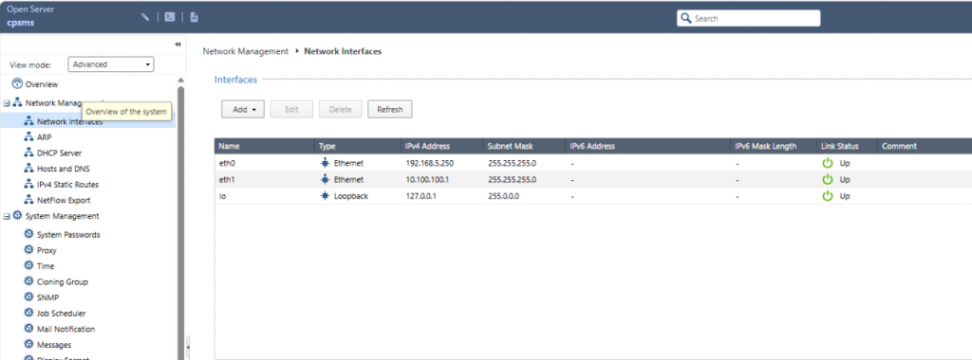Click the document scratchpad icon in header
This screenshot has width=972, height=360.
(194, 17)
